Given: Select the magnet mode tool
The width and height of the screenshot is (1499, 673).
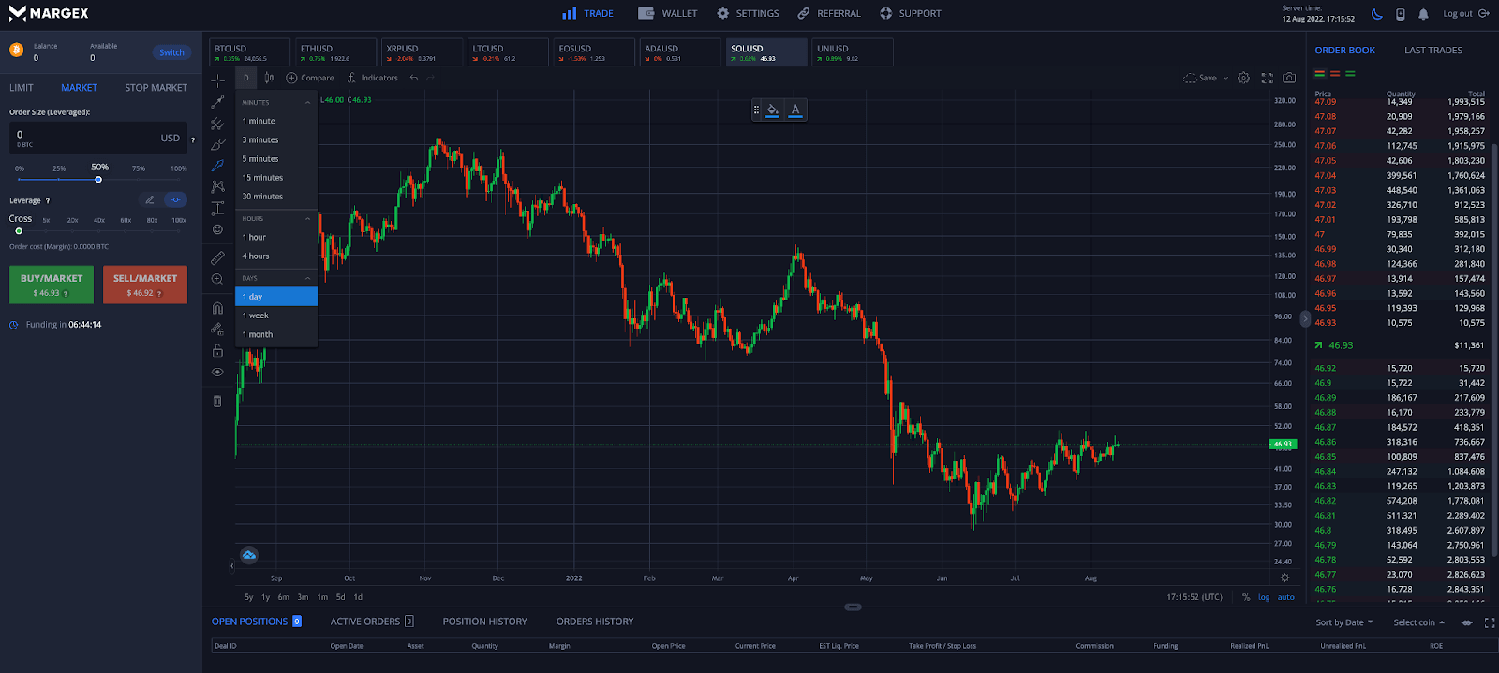Looking at the screenshot, I should pos(217,308).
